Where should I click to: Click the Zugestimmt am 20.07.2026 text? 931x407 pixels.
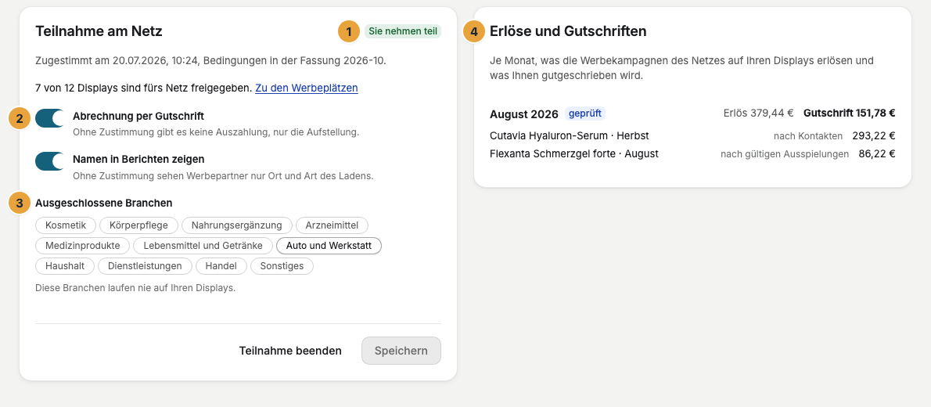coord(210,60)
